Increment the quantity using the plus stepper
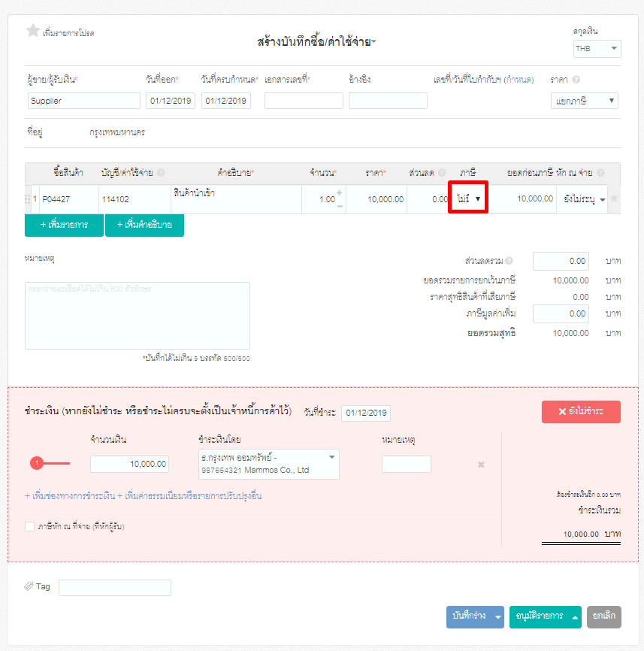 (340, 192)
